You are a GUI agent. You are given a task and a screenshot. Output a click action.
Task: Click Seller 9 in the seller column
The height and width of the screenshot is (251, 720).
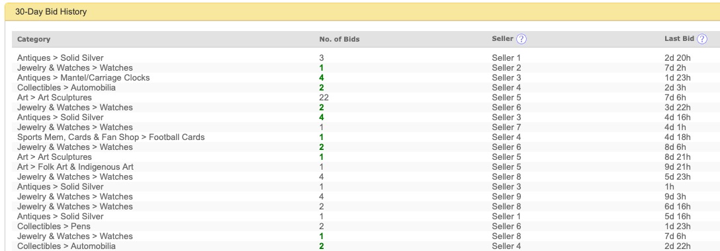pyautogui.click(x=506, y=197)
